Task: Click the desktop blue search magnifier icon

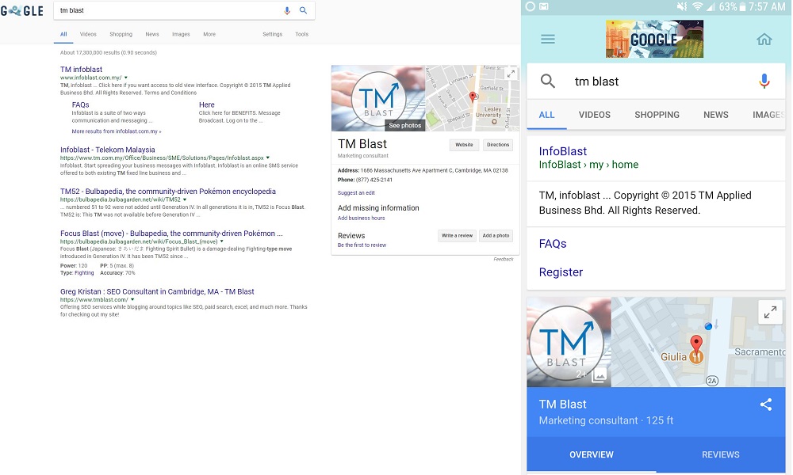Action: (303, 10)
